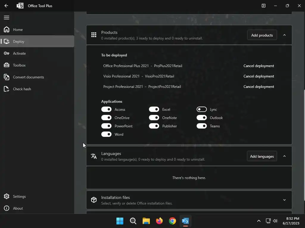
Task: Click the Toolbox briefcase icon
Action: click(7, 65)
